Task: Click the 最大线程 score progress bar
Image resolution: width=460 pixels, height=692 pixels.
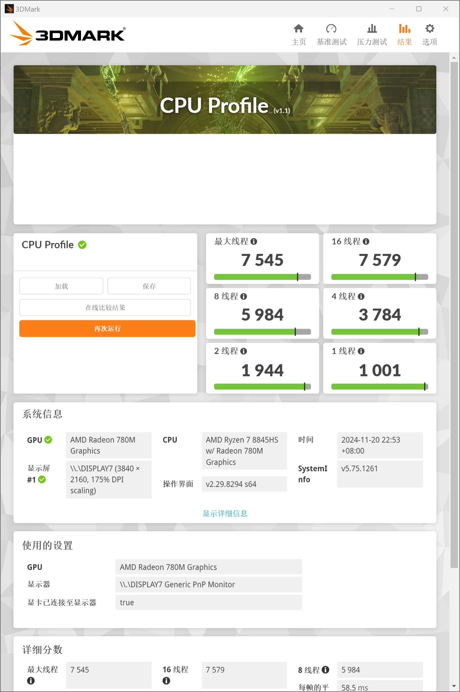Action: pyautogui.click(x=262, y=277)
